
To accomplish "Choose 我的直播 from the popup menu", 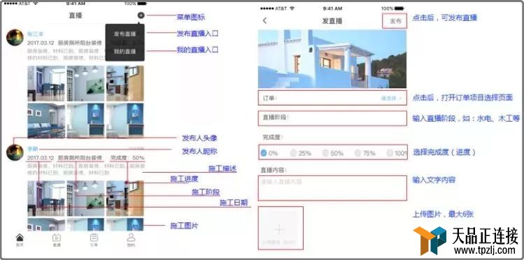I will [x=125, y=52].
